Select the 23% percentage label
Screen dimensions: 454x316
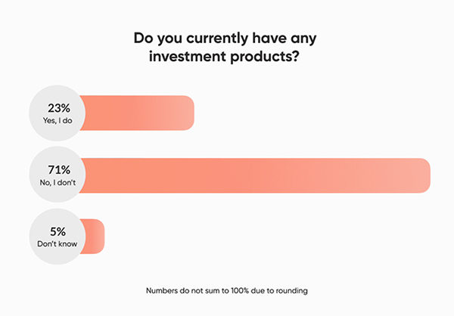pyautogui.click(x=59, y=108)
